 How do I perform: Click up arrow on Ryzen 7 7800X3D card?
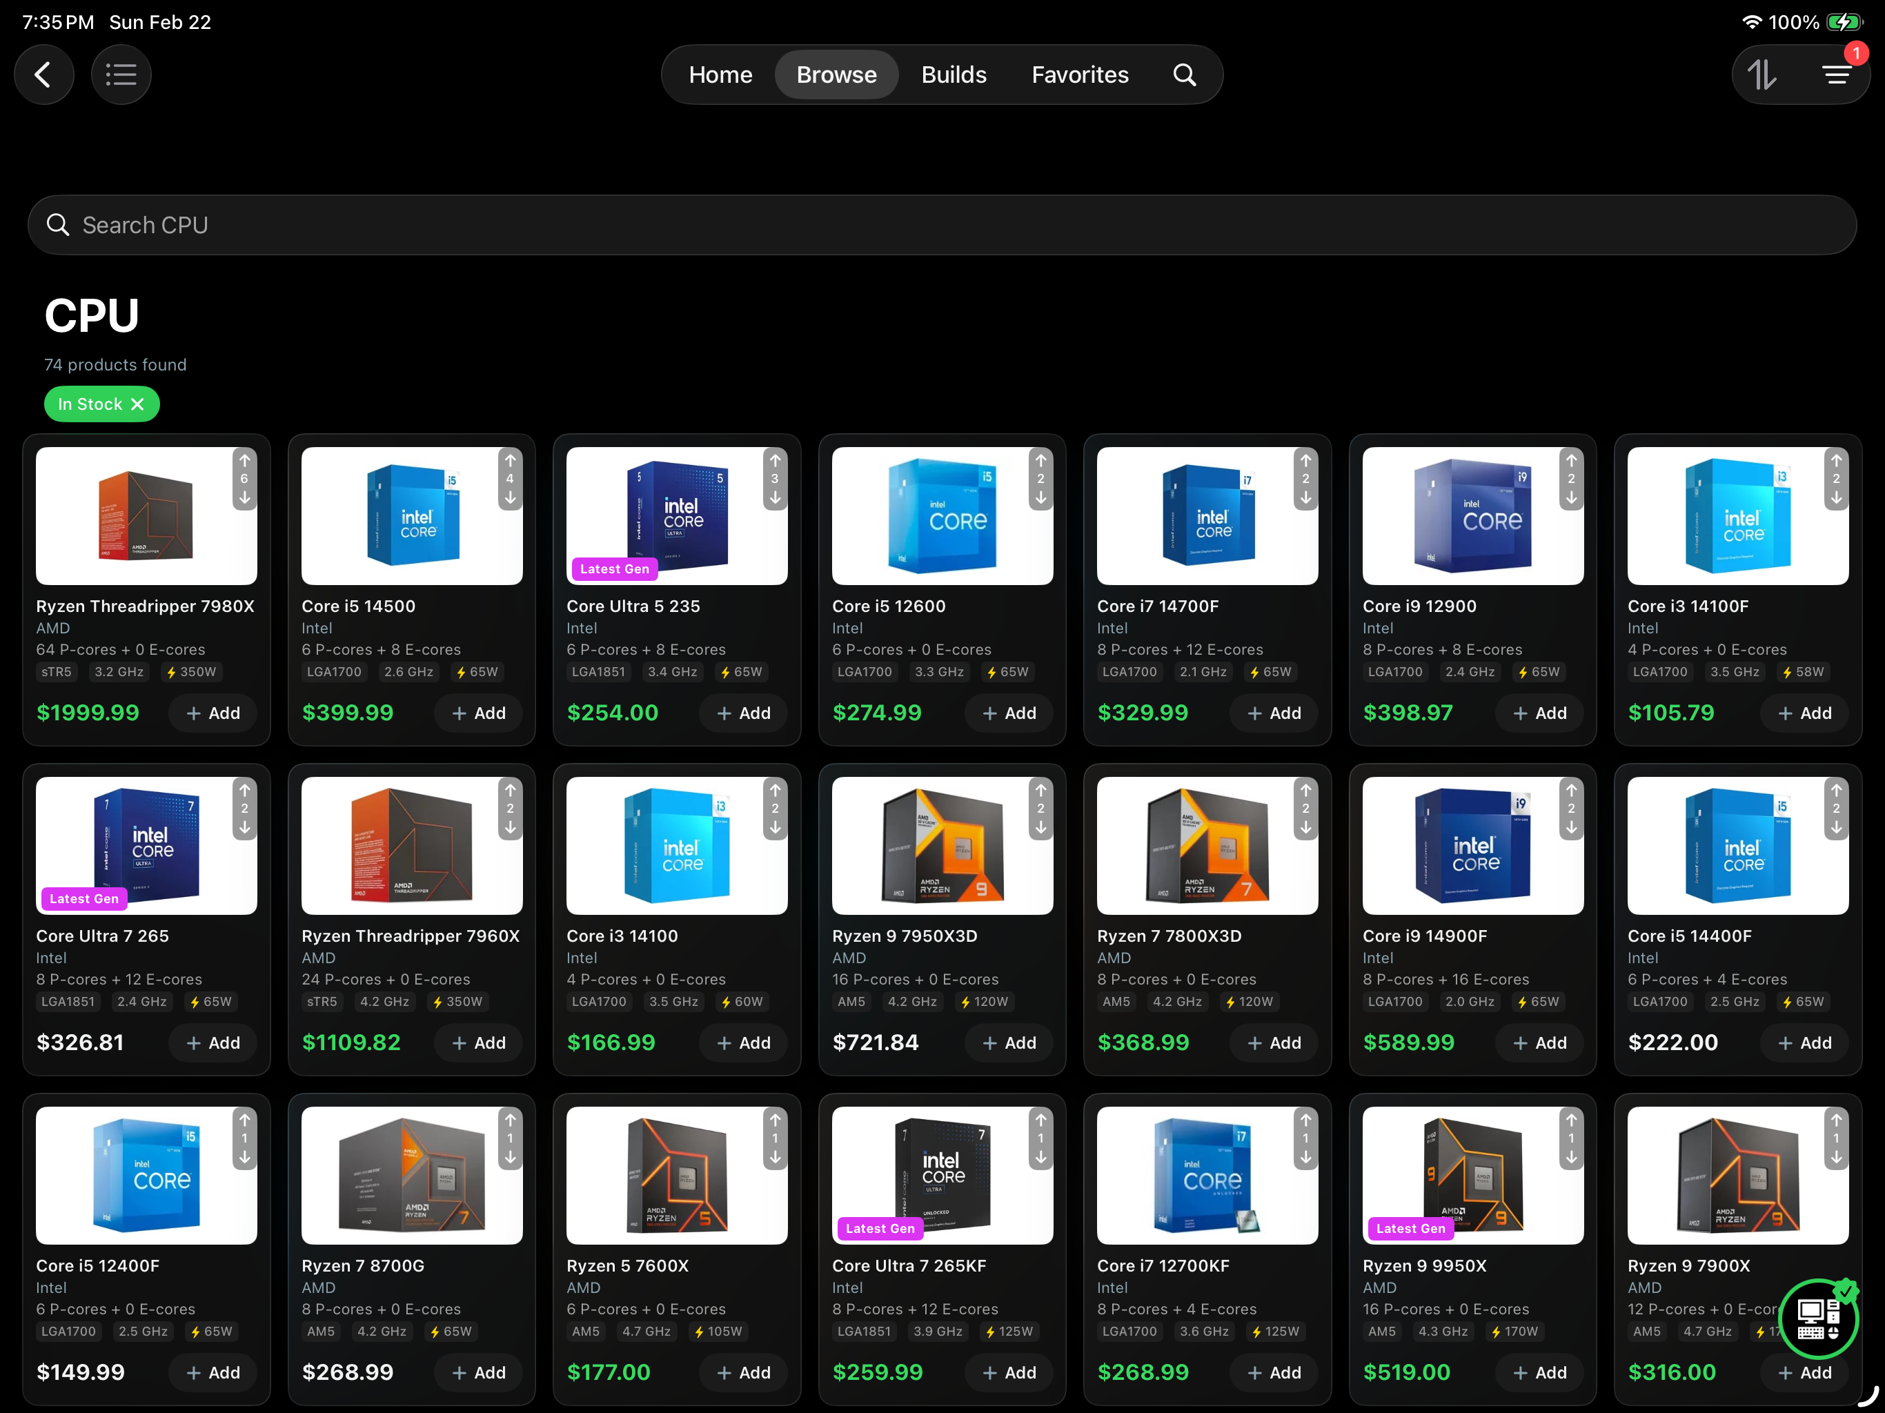(1305, 790)
